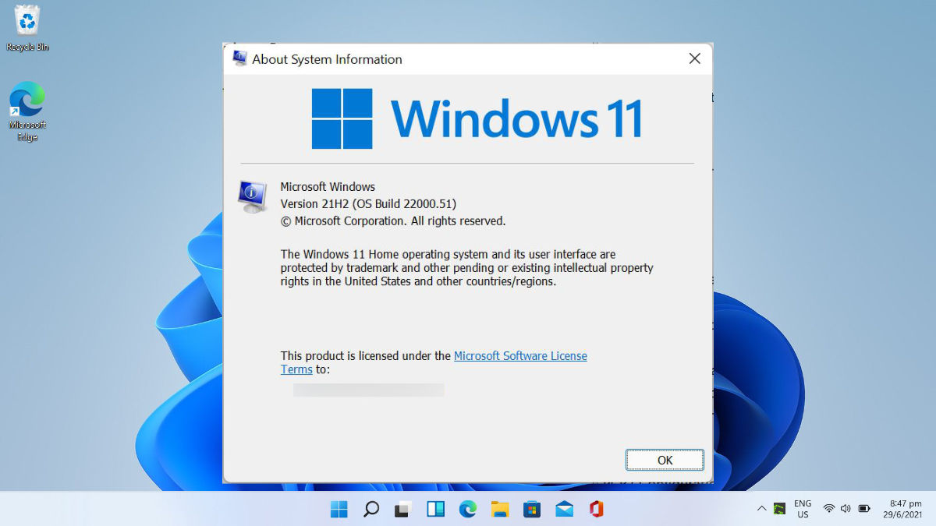Open the Microsoft Software License Terms link
Image resolution: width=936 pixels, height=526 pixels.
(520, 356)
